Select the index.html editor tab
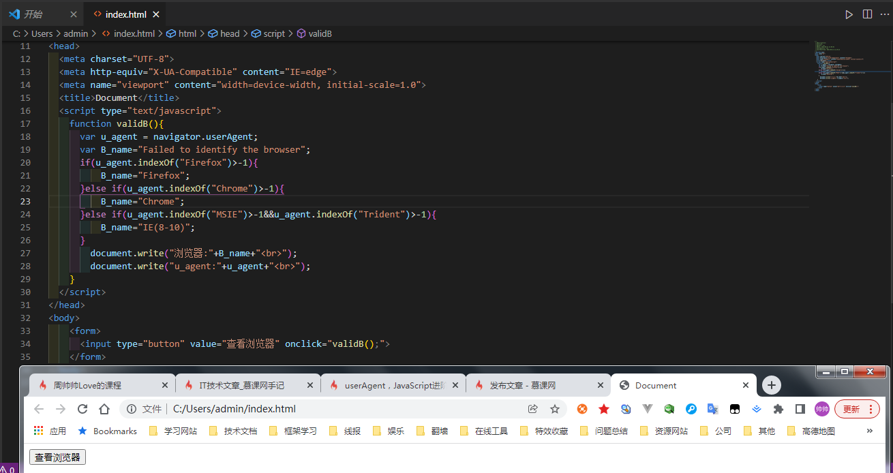This screenshot has width=893, height=473. coord(126,14)
